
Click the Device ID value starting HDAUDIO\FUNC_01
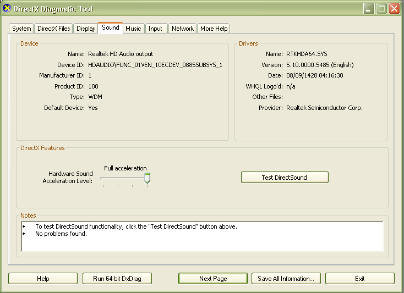(x=155, y=65)
